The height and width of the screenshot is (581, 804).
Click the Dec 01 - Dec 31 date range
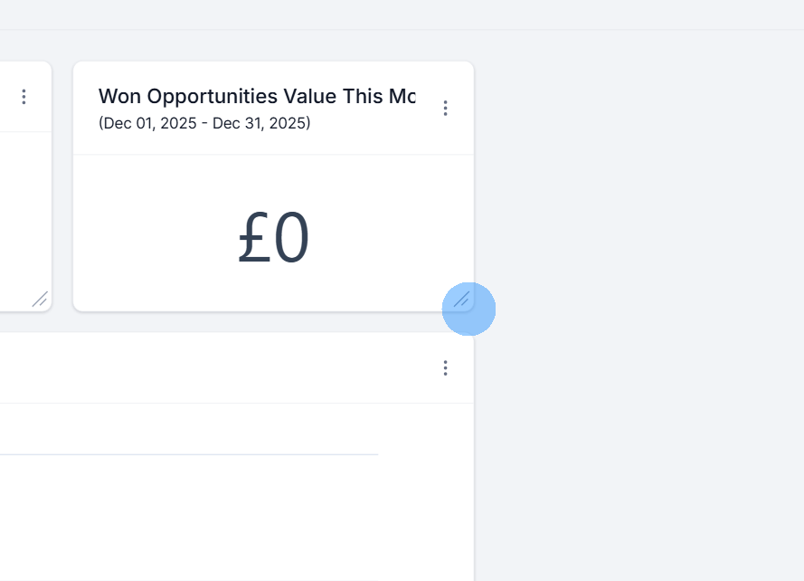pos(203,123)
